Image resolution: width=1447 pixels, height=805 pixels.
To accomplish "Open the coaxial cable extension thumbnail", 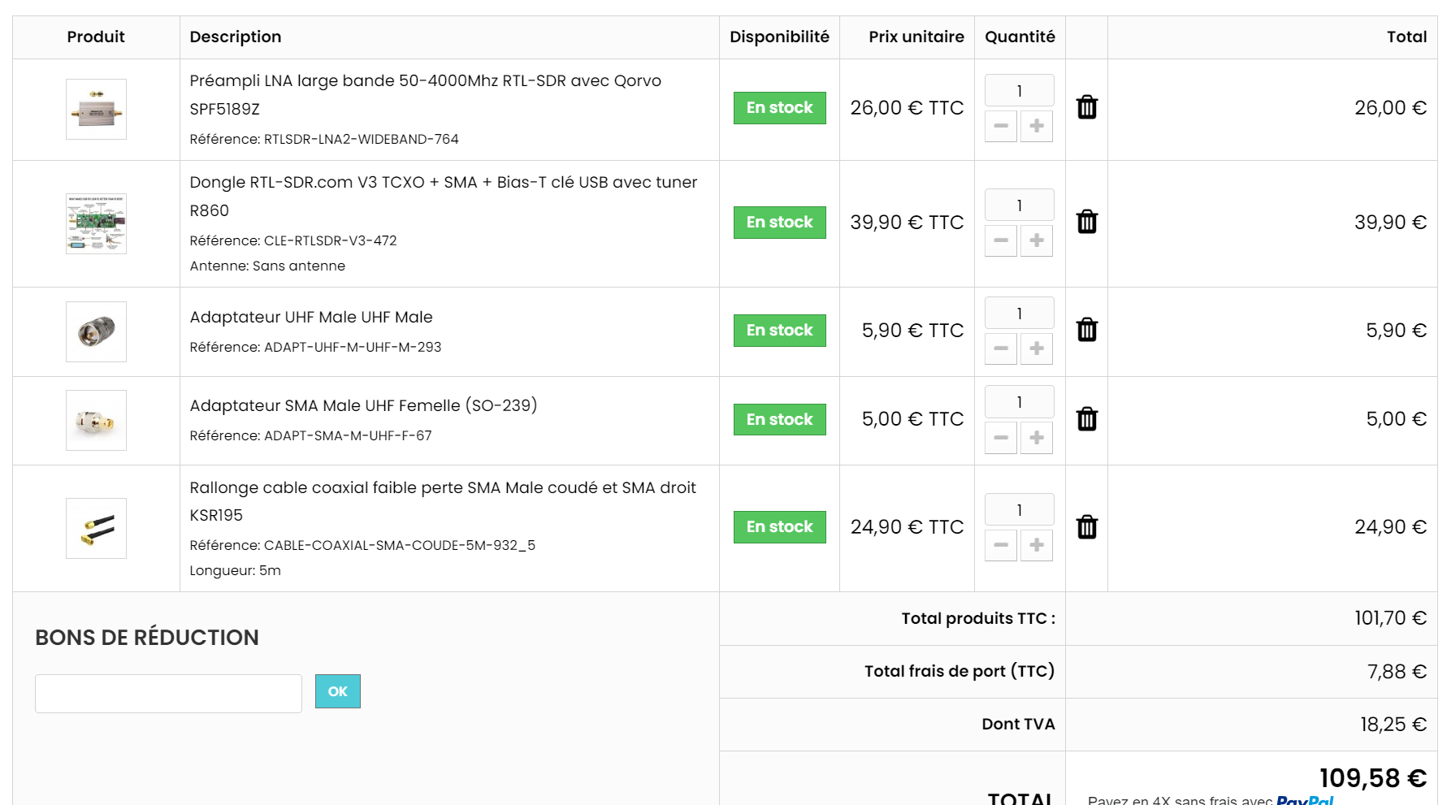I will pyautogui.click(x=96, y=528).
